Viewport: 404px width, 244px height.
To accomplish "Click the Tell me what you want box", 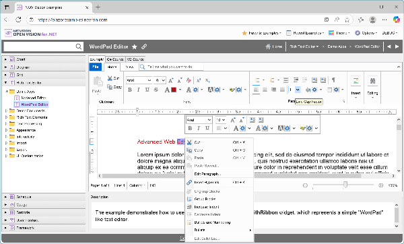I will (x=171, y=67).
